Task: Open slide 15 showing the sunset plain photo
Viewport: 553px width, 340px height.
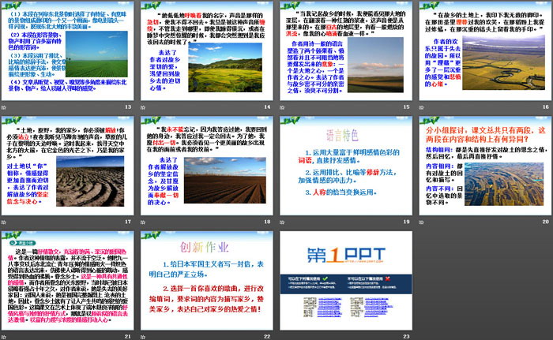Action: [x=348, y=50]
